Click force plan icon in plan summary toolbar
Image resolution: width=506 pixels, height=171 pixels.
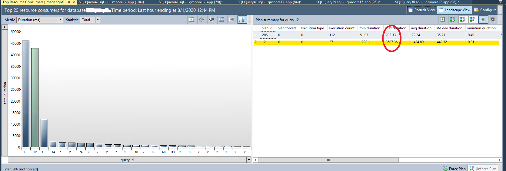click(x=452, y=20)
